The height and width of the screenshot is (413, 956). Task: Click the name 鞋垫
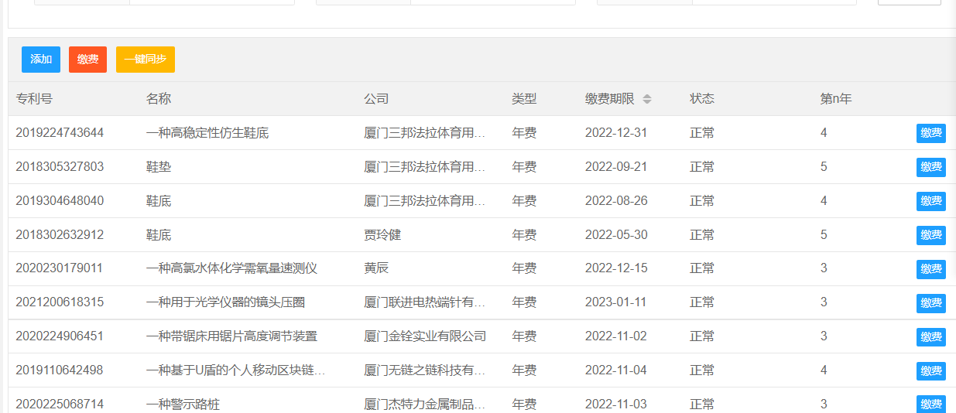(159, 167)
